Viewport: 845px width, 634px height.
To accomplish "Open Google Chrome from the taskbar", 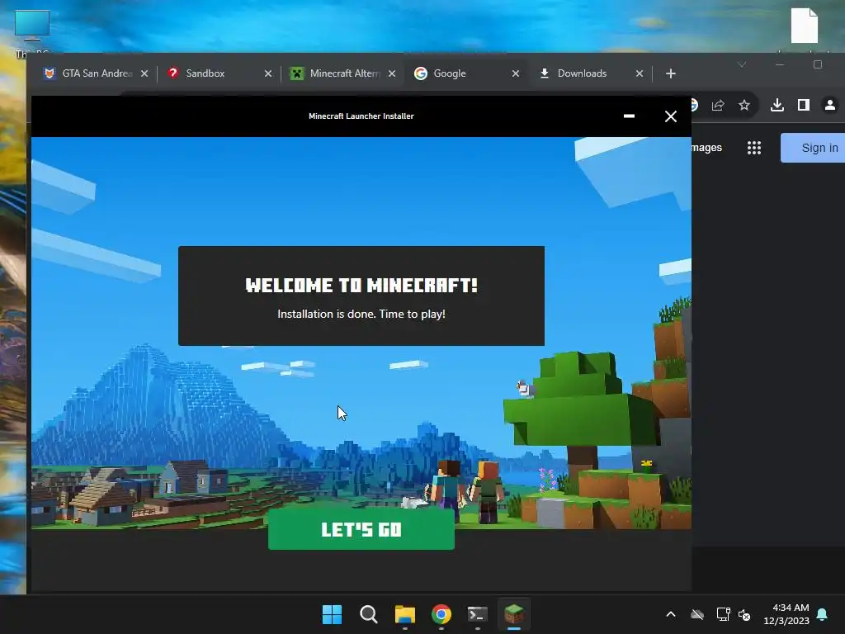I will click(441, 614).
